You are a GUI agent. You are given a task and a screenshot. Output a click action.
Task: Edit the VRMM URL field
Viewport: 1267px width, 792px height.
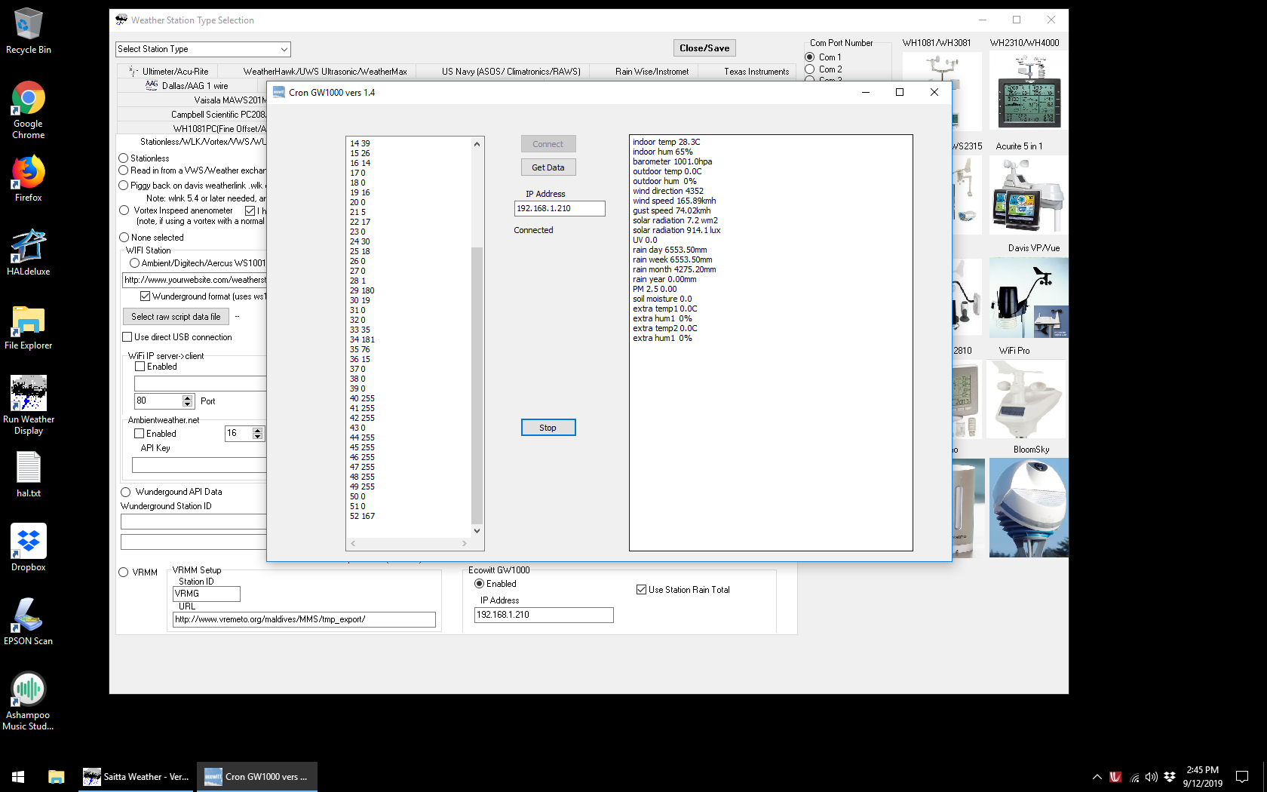coord(305,619)
